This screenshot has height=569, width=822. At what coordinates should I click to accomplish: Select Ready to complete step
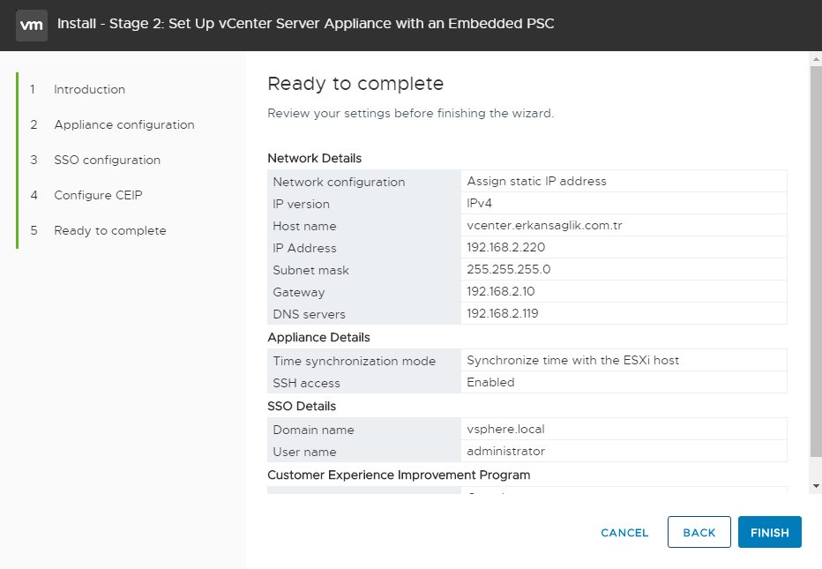tap(110, 231)
